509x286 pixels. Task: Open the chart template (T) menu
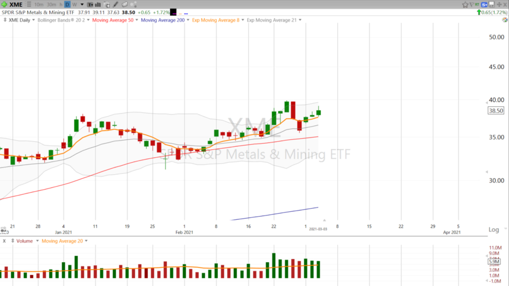pyautogui.click(x=90, y=5)
